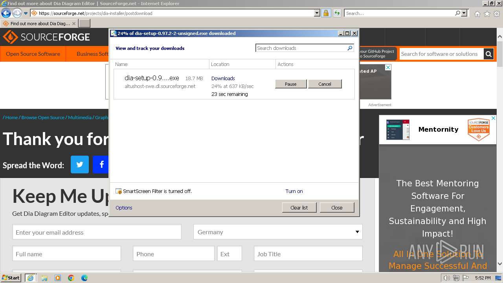The image size is (503, 283).
Task: Open the File Explorer taskbar icon
Action: (x=44, y=278)
